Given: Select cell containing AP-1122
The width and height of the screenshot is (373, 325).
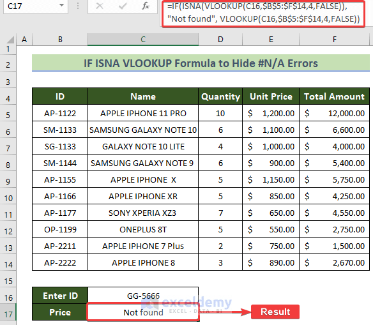Looking at the screenshot, I should coord(60,113).
